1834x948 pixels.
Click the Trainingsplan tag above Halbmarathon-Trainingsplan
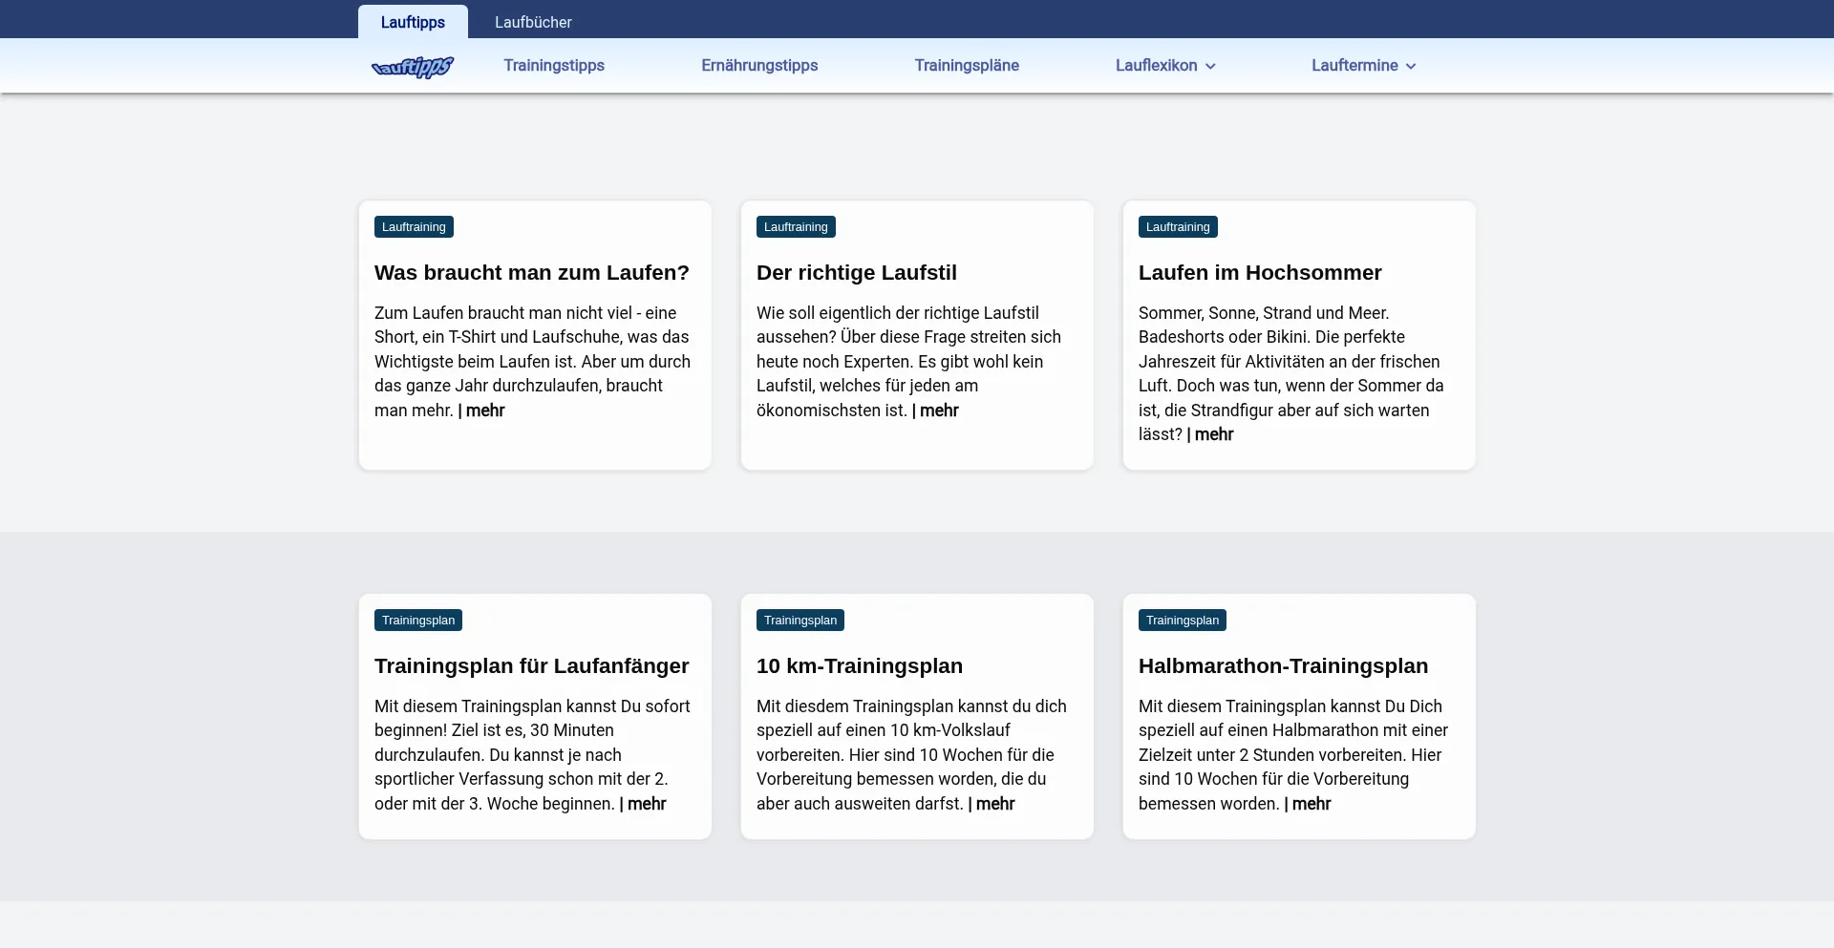pos(1182,621)
